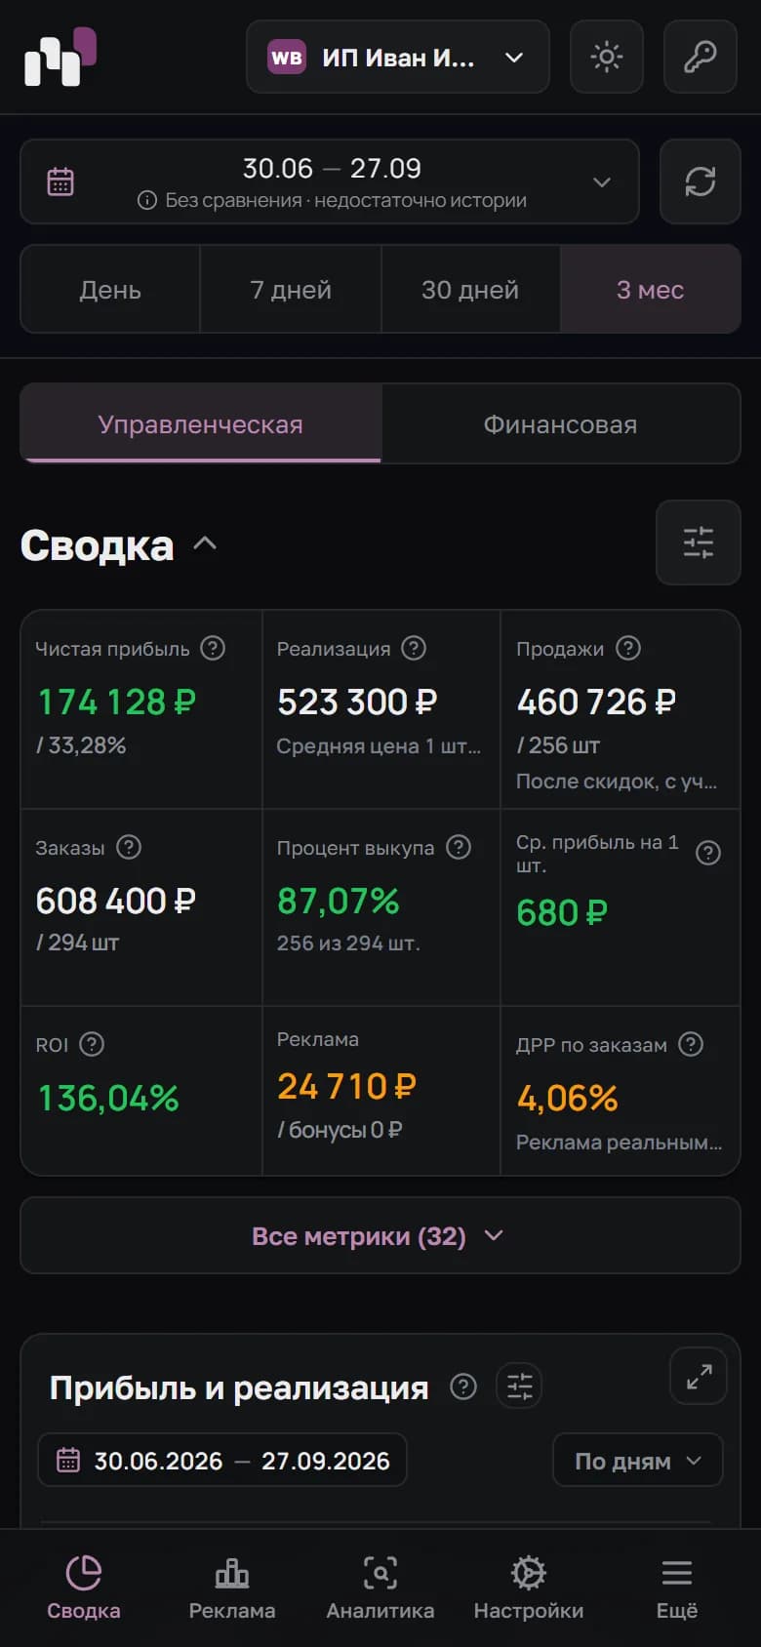Screen dimensions: 761x1647
Task: Expand the chart to fullscreen
Action: pyautogui.click(x=699, y=1376)
